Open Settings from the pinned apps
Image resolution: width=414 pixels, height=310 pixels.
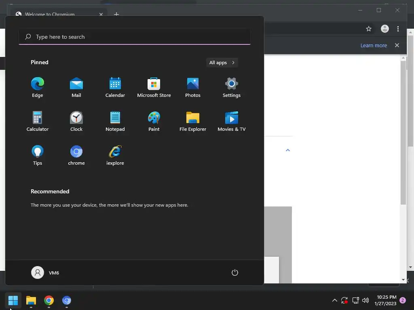pos(232,88)
